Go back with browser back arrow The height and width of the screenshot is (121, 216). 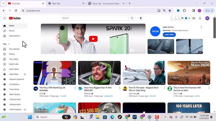pos(4,10)
